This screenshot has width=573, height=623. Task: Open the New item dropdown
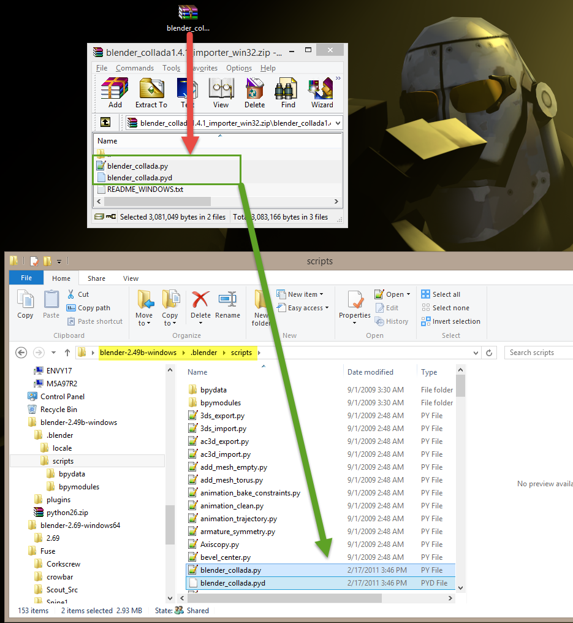(300, 294)
